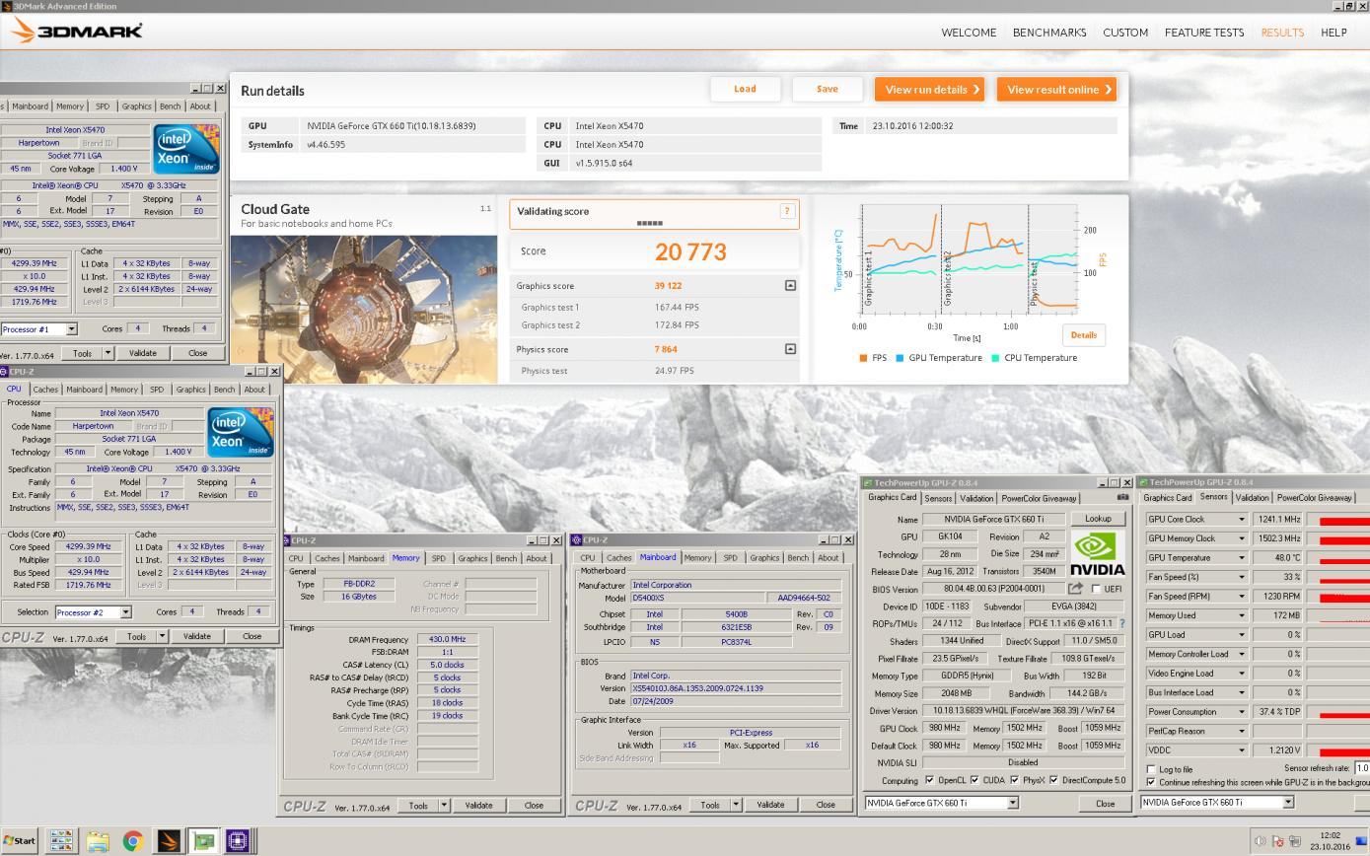Collapse the Physics score section
This screenshot has height=856, width=1370.
(x=790, y=348)
